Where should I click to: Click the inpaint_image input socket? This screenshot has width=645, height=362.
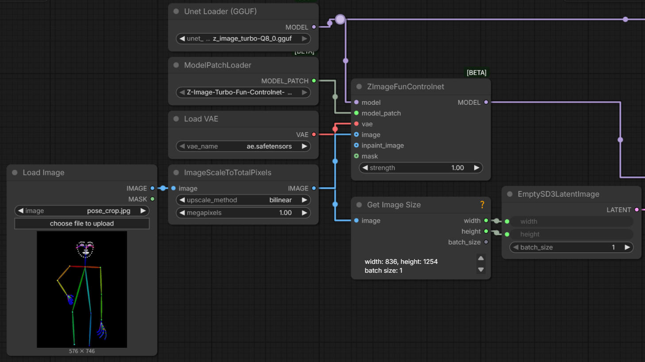[x=357, y=145]
